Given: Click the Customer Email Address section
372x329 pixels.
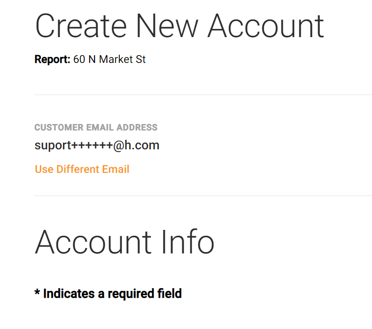Looking at the screenshot, I should pos(96,136).
